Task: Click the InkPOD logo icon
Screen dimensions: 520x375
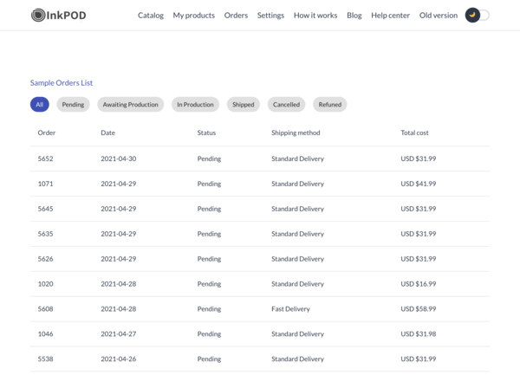Action: pos(38,16)
